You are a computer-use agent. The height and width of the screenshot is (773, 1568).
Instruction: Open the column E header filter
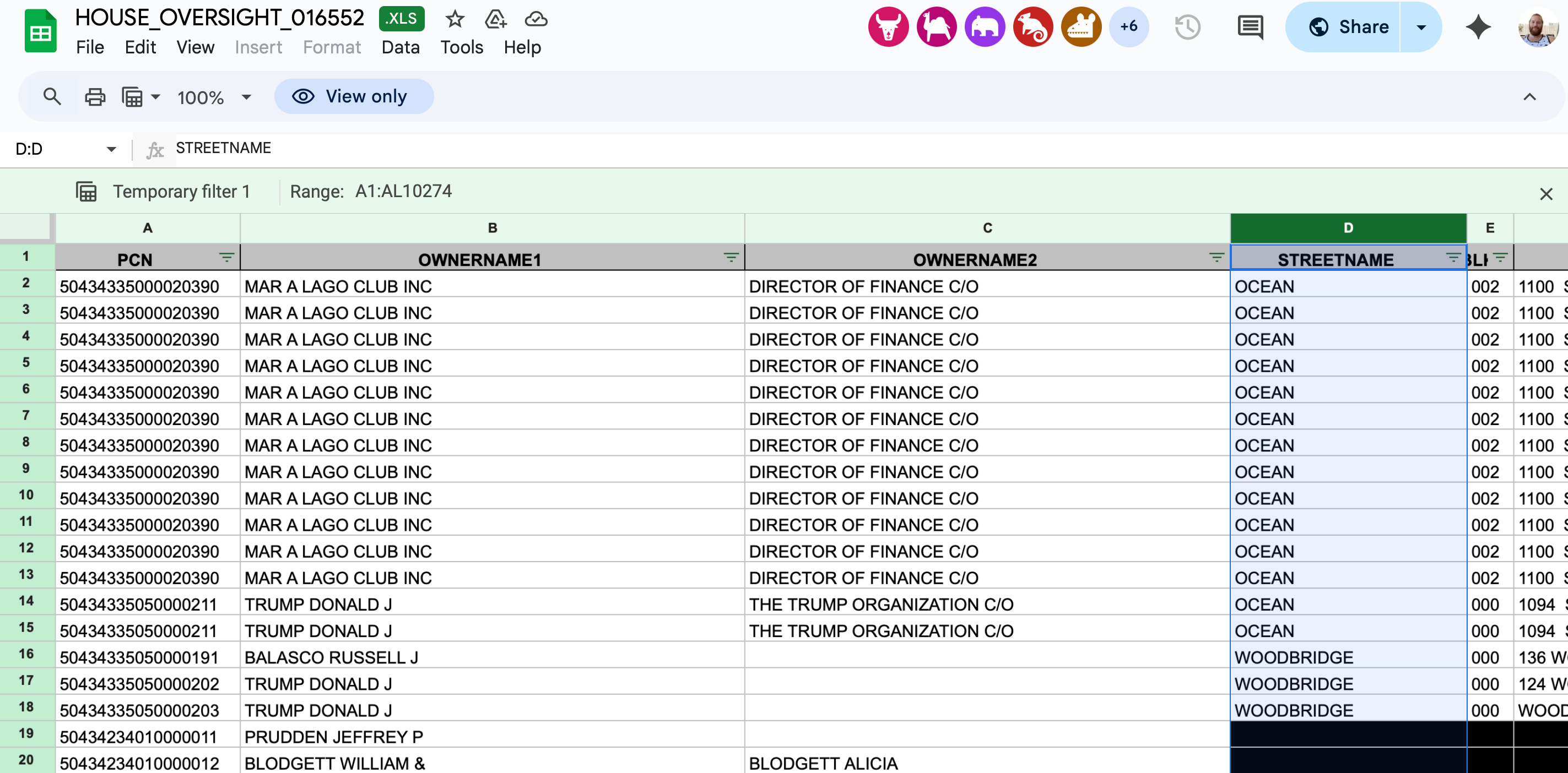[1500, 258]
